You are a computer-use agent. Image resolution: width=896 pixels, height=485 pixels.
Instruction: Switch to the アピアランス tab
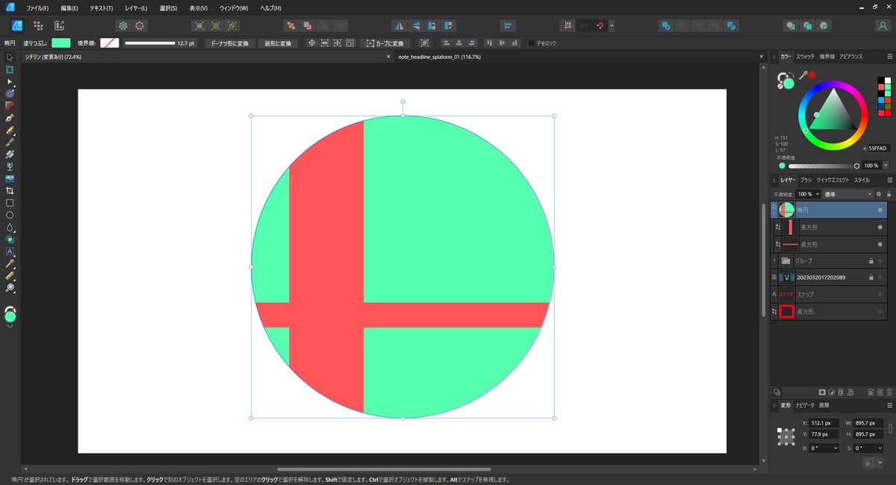point(850,57)
